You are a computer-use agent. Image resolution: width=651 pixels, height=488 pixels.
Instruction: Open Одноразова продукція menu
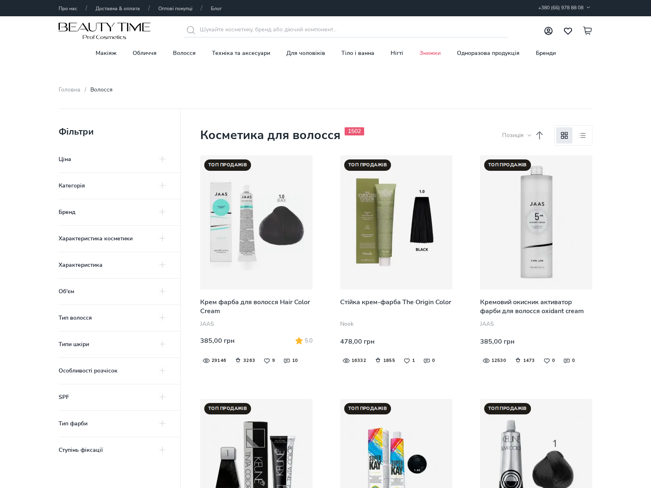click(x=488, y=53)
